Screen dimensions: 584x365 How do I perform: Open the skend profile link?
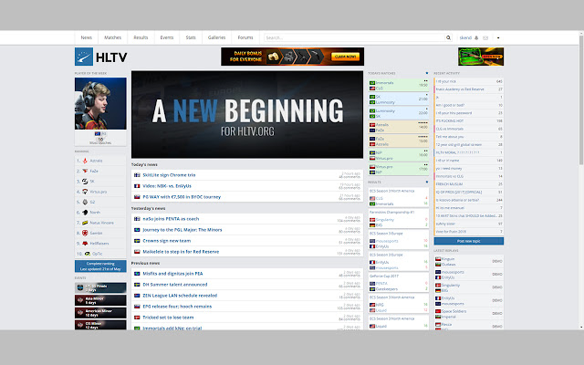click(465, 37)
